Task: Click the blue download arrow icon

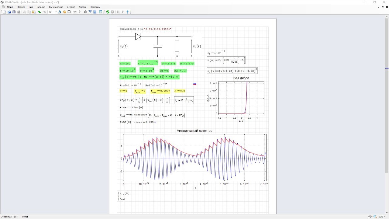Action: coord(127,12)
